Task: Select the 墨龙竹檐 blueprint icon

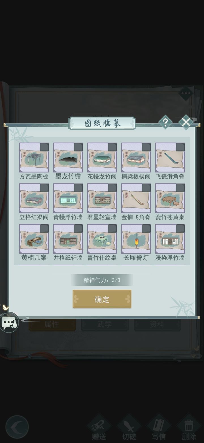Action: (x=68, y=157)
